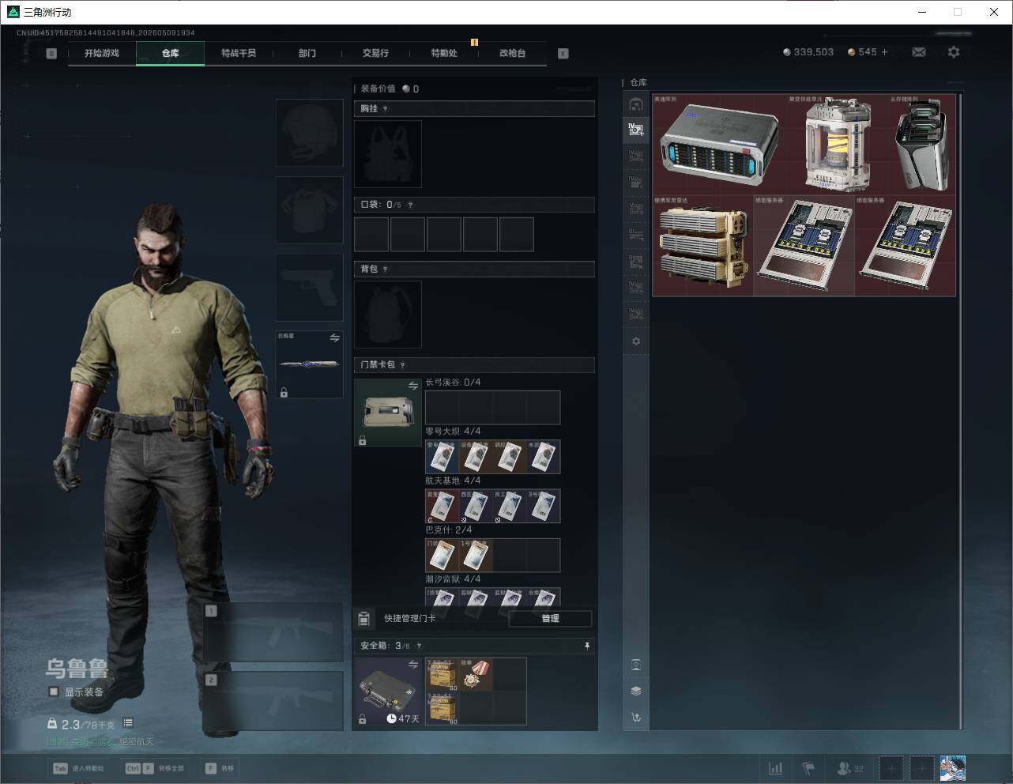Switch to 特战干员 tab
Screen dimensions: 1013x784
click(x=239, y=53)
